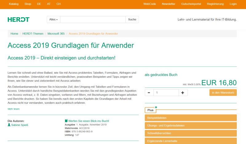Screen dimensions: 246x144
Task: Click the Access 2019 Grundlagen breadcrumb entry
Action: (93, 33)
